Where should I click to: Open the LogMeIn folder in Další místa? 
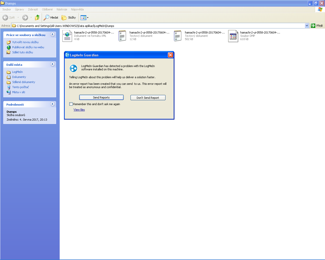(18, 72)
